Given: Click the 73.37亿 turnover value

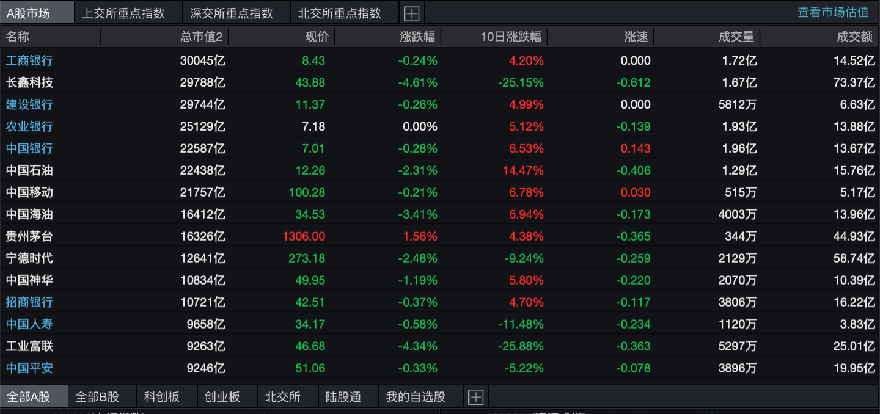Looking at the screenshot, I should tap(854, 82).
